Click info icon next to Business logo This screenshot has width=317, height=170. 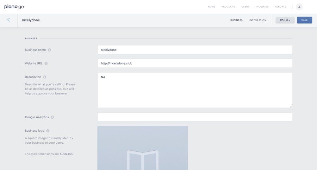pos(48,131)
